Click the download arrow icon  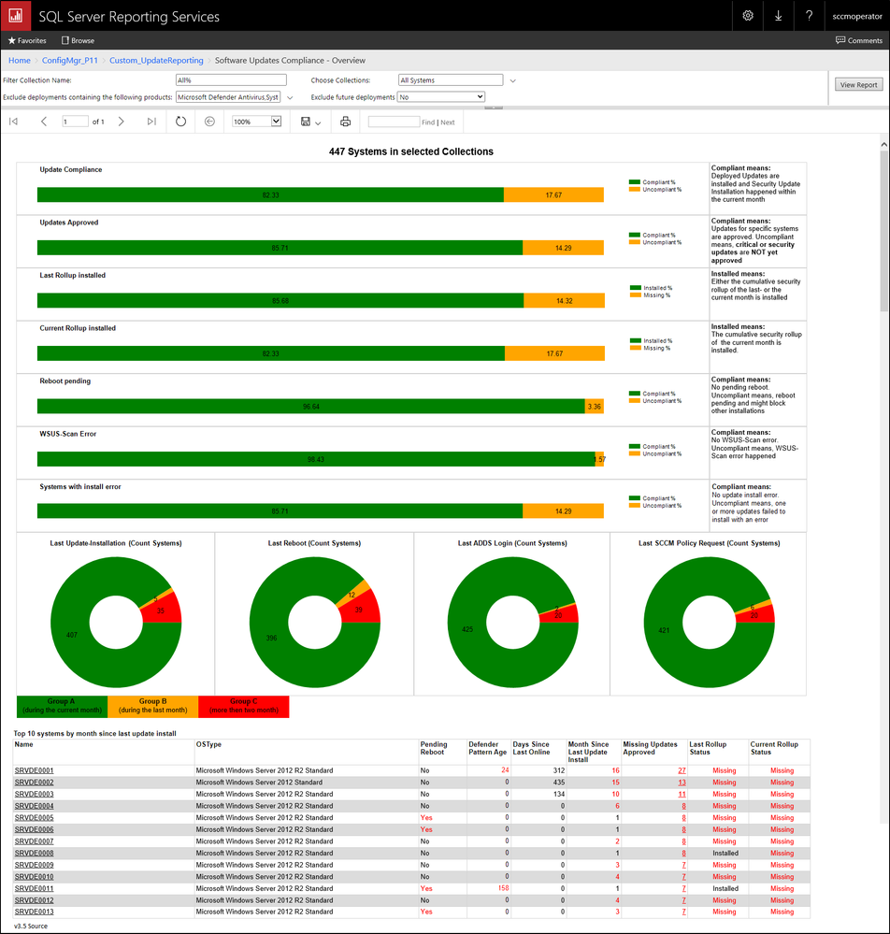click(x=778, y=16)
